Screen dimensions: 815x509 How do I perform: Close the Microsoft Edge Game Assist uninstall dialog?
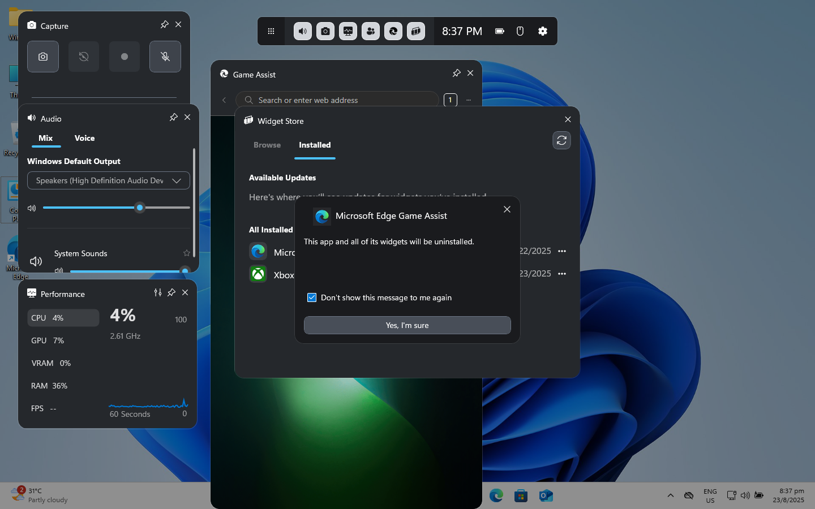click(x=507, y=209)
